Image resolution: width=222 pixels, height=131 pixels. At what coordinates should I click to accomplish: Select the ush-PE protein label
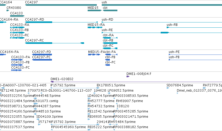pos(174,52)
